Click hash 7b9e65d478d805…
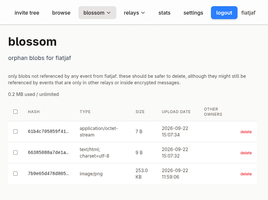This screenshot has width=268, height=200. coord(48,174)
